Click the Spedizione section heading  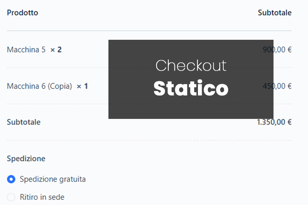tap(26, 158)
